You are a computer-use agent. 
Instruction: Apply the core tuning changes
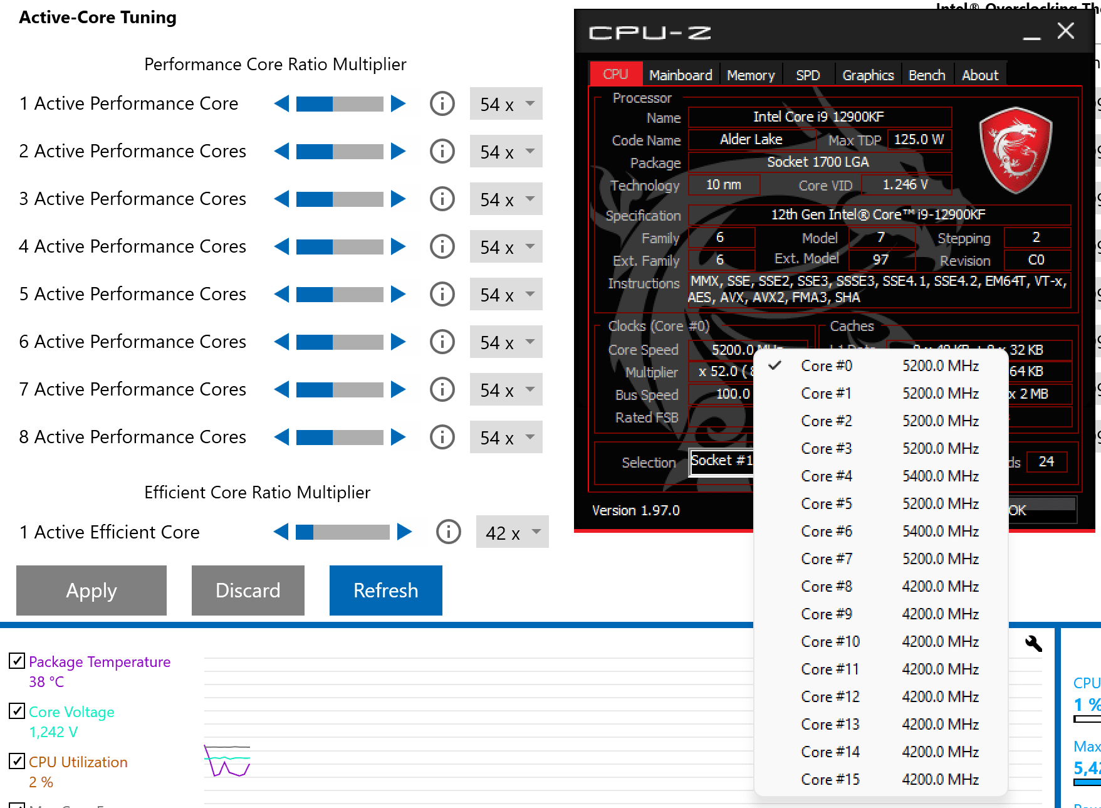91,590
